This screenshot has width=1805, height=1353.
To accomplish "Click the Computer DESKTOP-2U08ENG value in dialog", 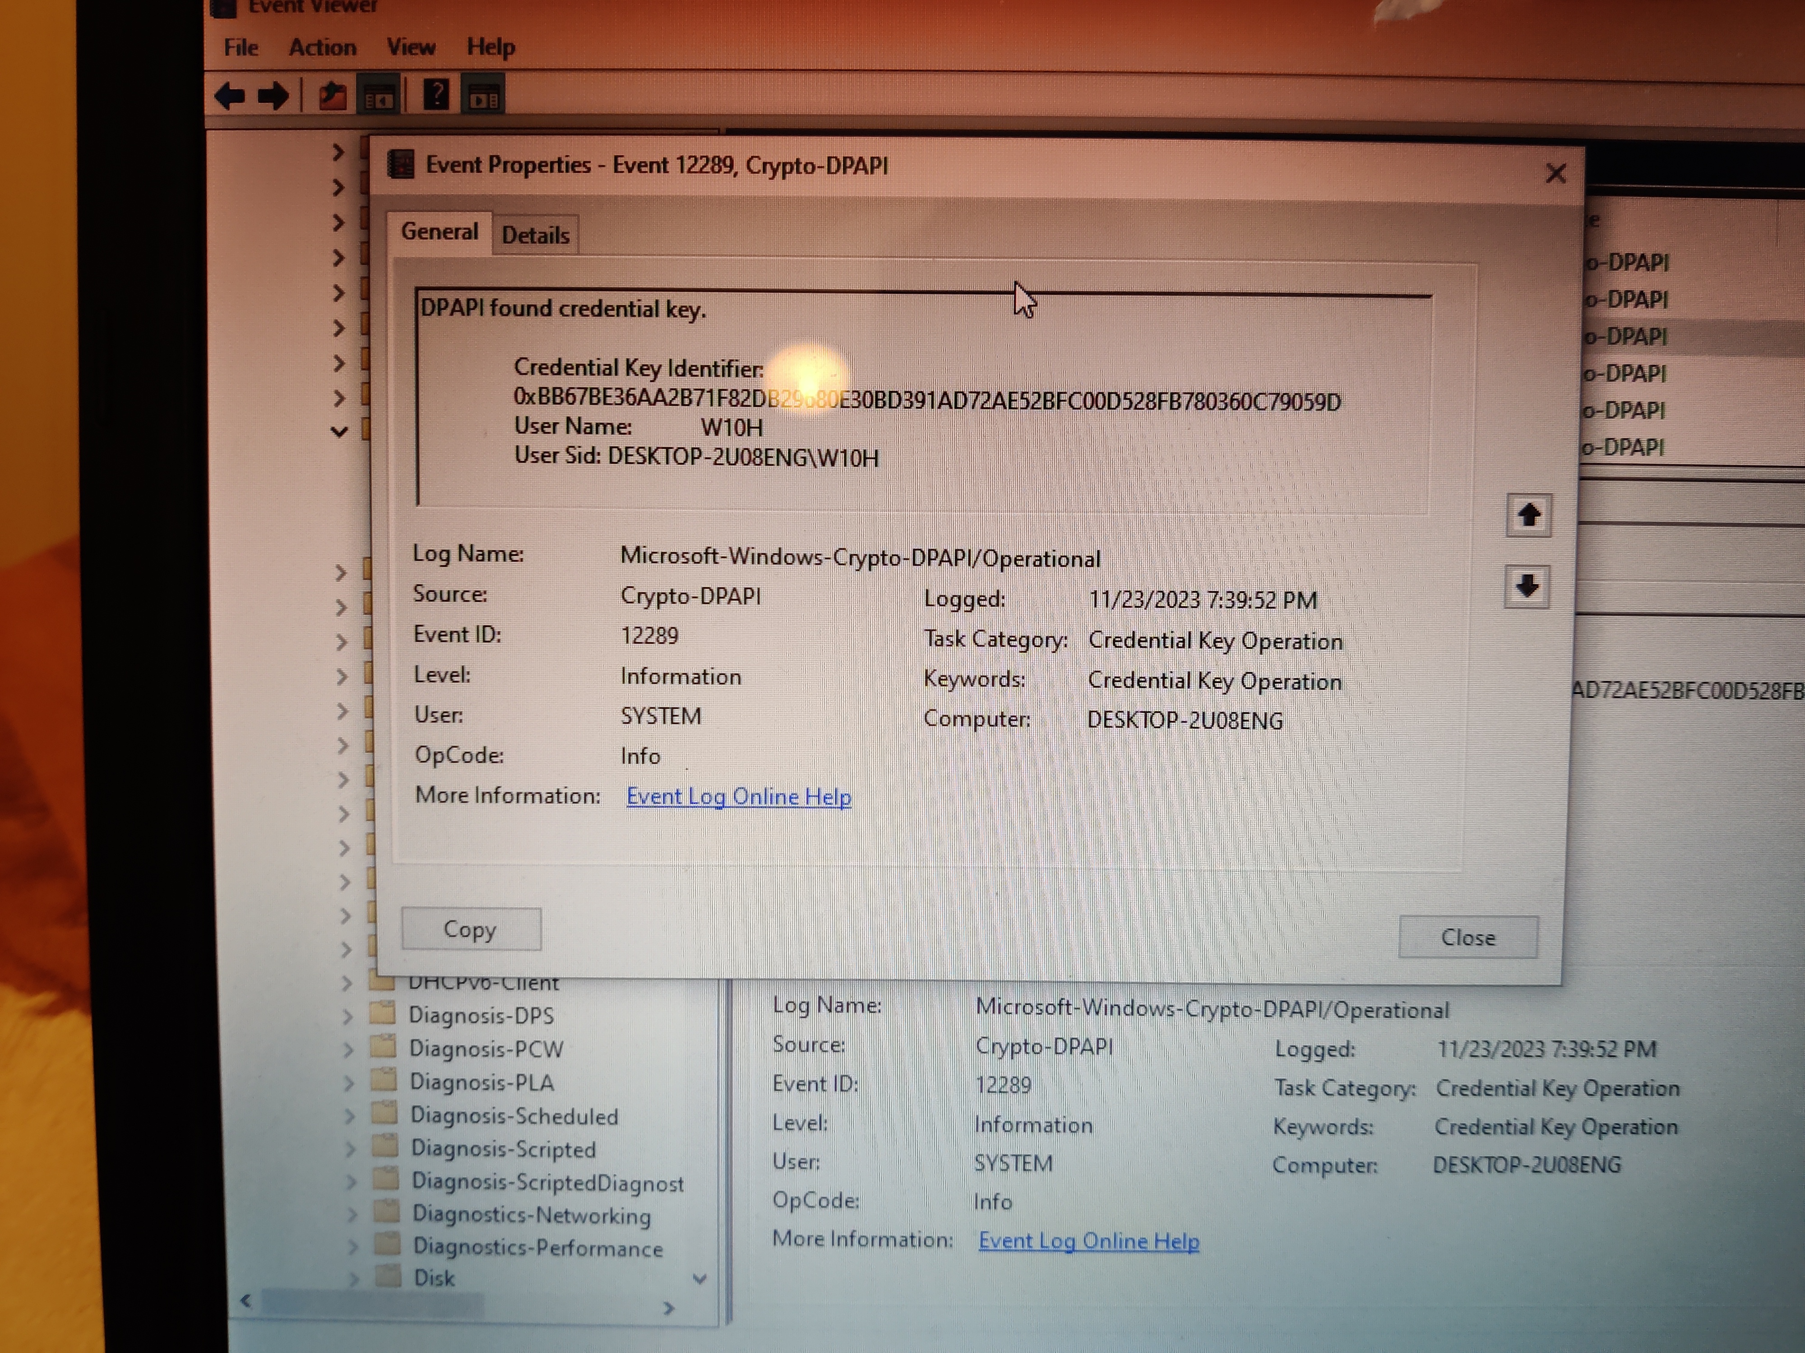I will (x=1185, y=720).
